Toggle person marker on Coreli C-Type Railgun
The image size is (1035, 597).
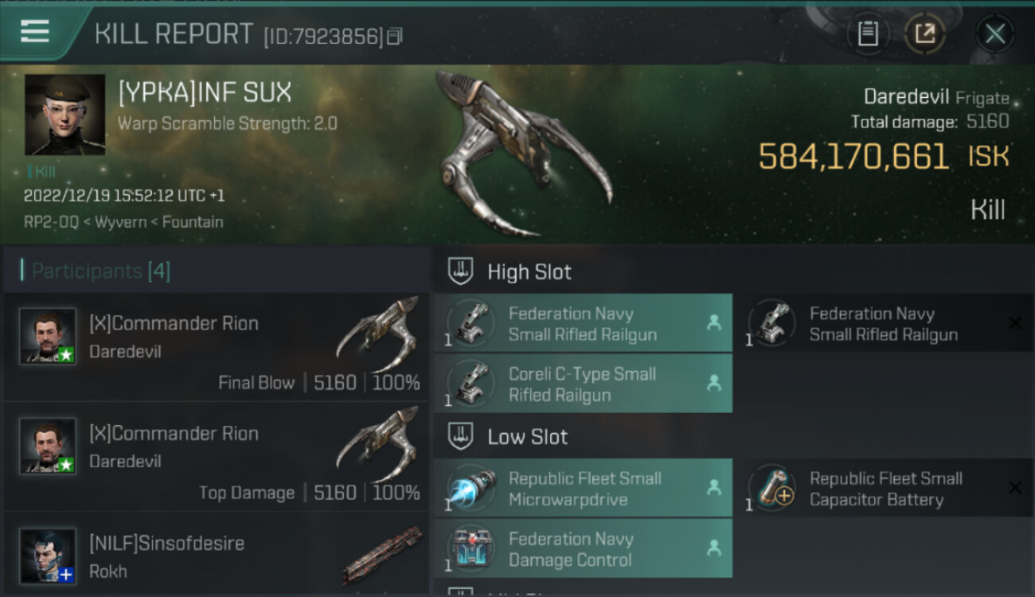click(x=714, y=383)
